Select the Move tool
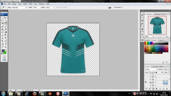Screen dimensions: 171x96 (x=6, y=18)
